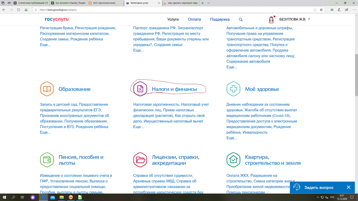Open the Оплата menu item
The image size is (358, 201).
(195, 19)
